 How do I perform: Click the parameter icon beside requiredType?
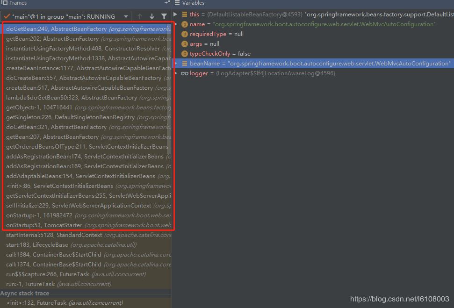(x=184, y=34)
